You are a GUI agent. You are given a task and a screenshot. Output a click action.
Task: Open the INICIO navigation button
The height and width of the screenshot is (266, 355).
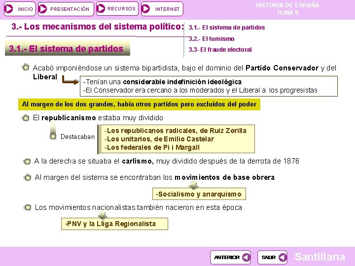coord(20,9)
